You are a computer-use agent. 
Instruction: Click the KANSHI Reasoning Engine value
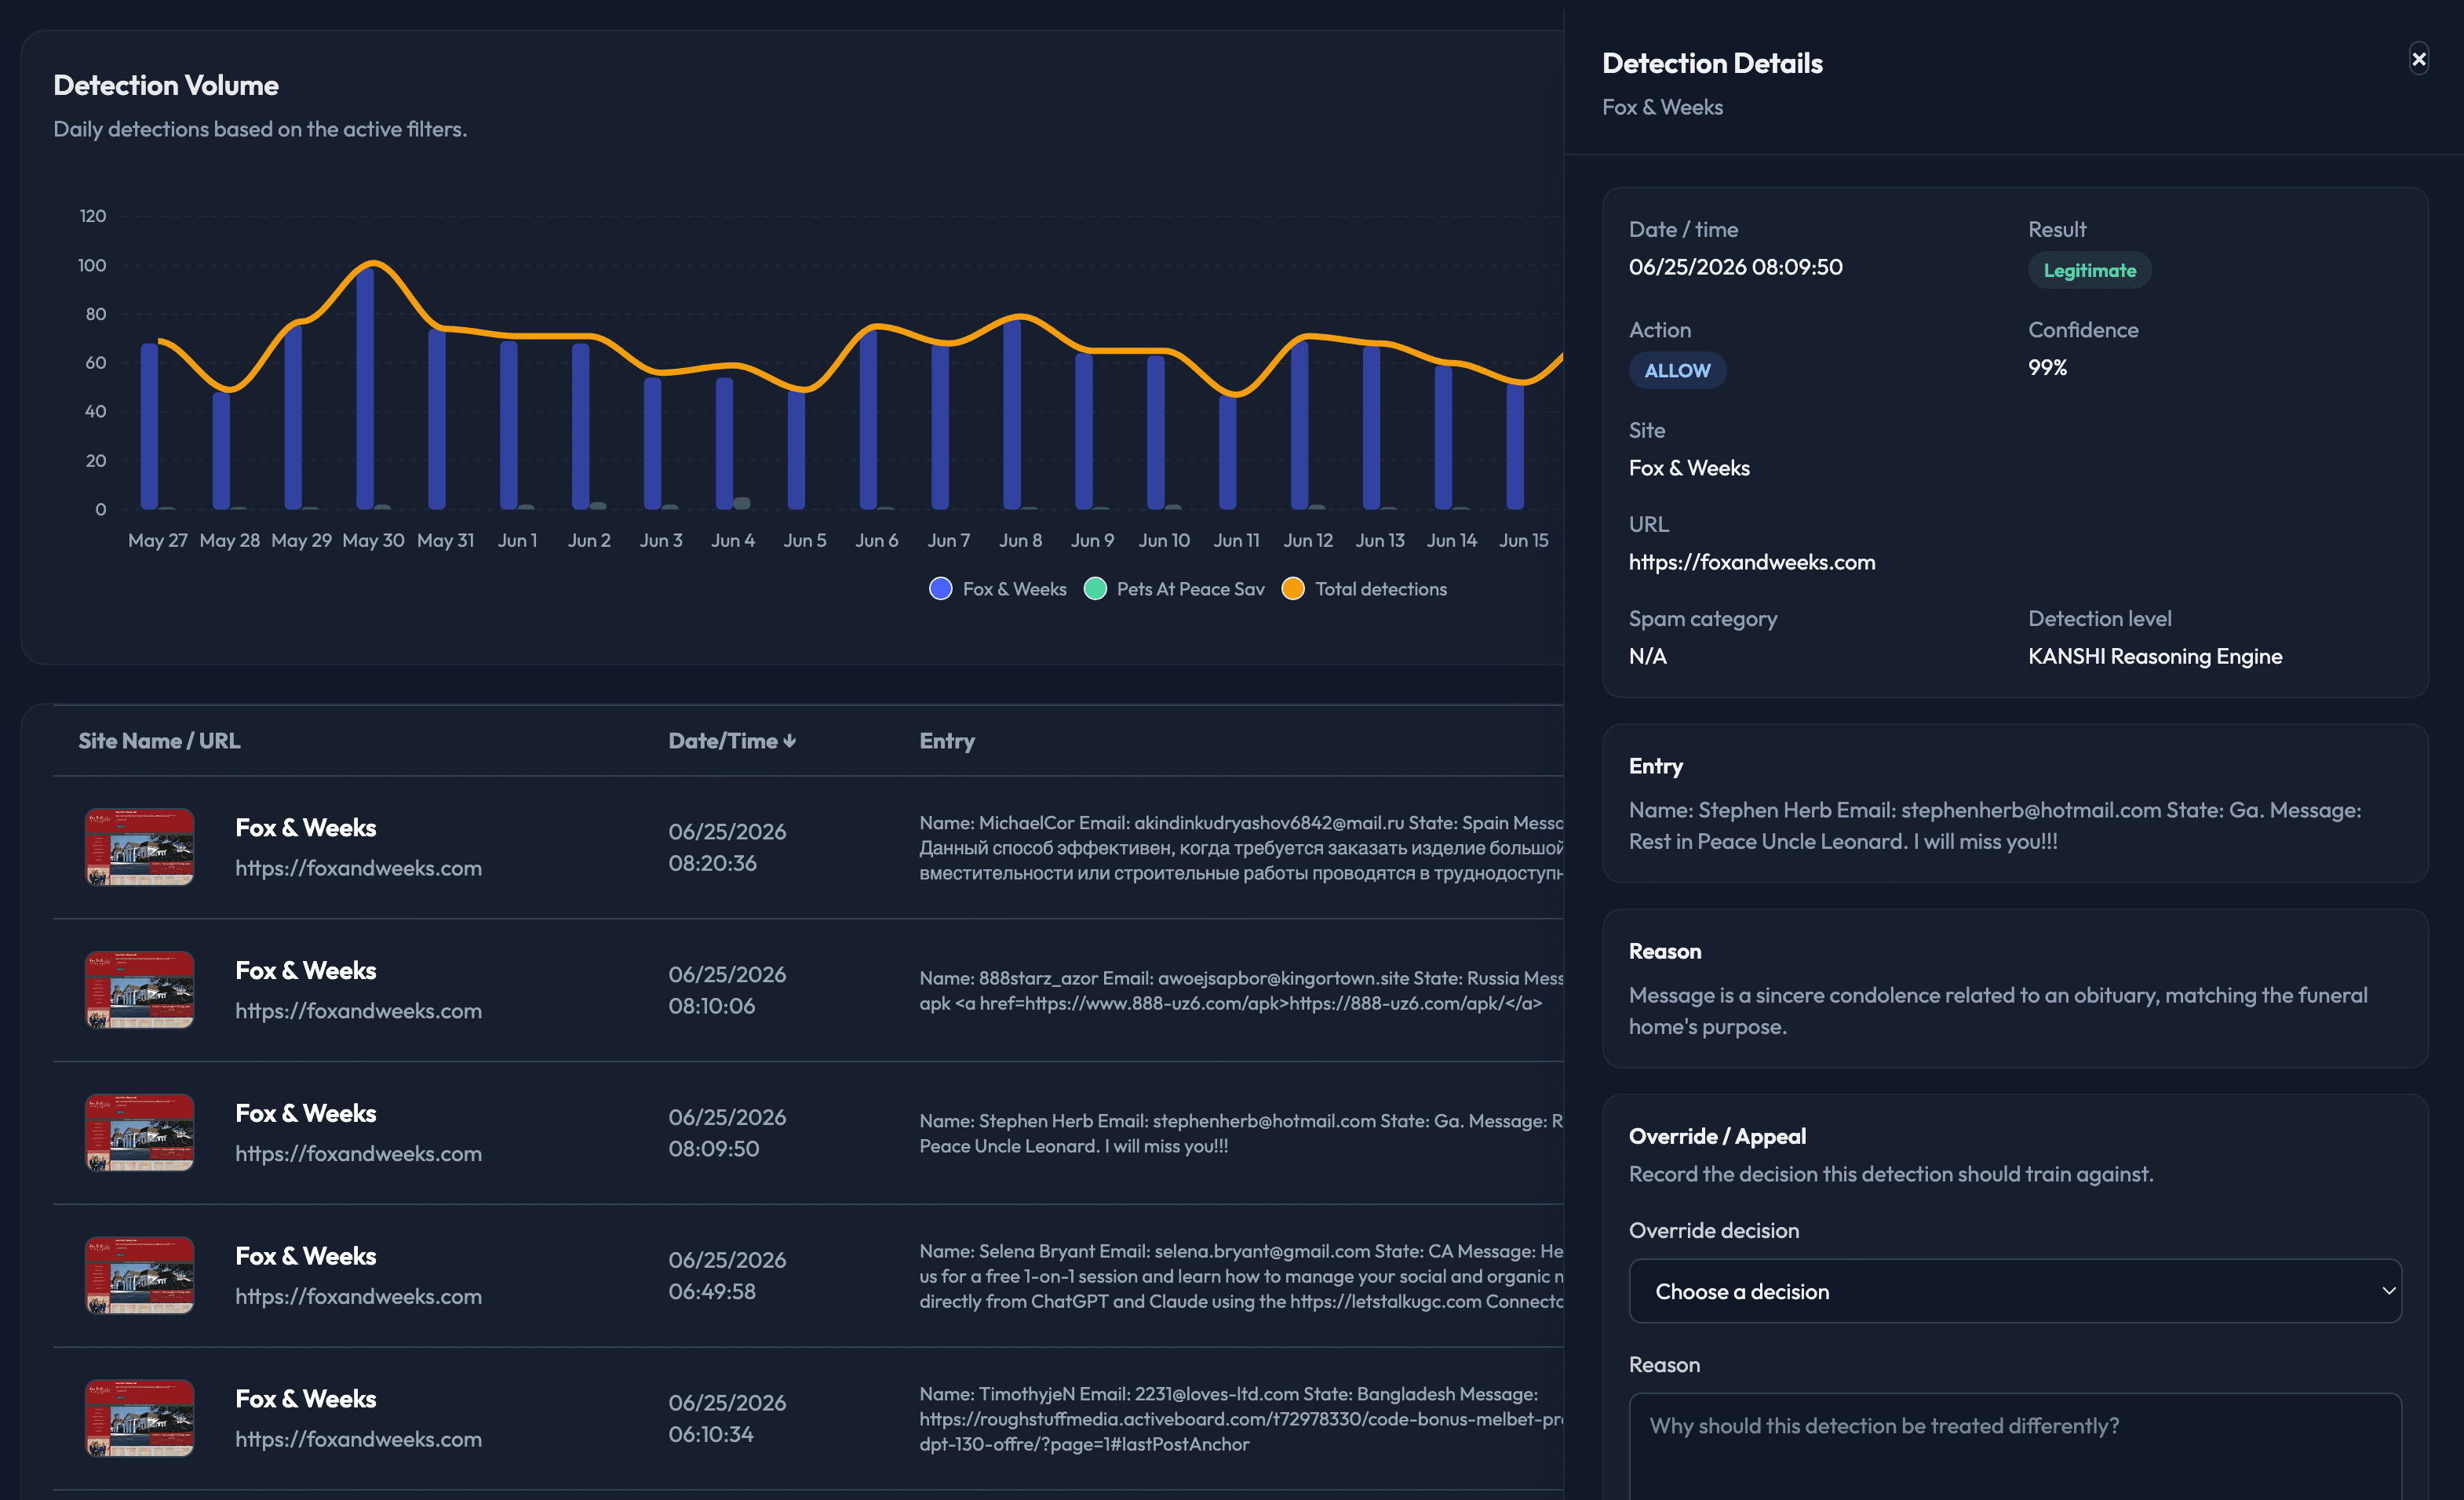[x=2155, y=656]
